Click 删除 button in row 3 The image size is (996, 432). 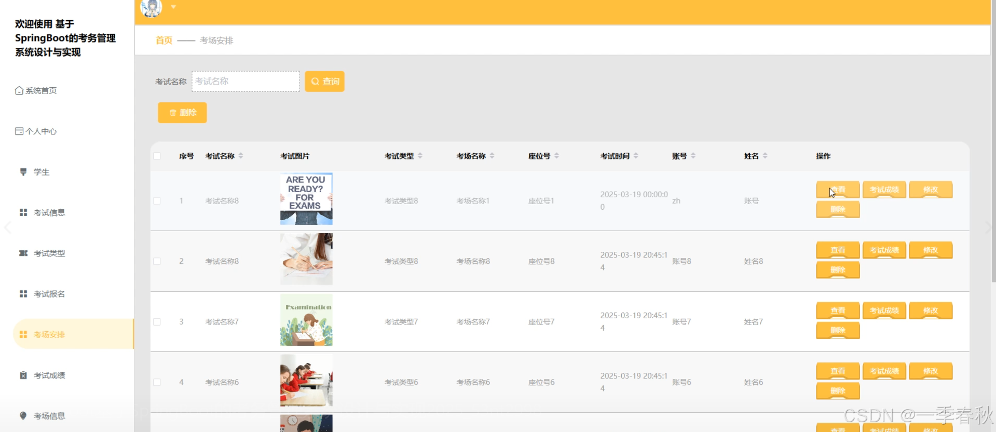coord(838,330)
